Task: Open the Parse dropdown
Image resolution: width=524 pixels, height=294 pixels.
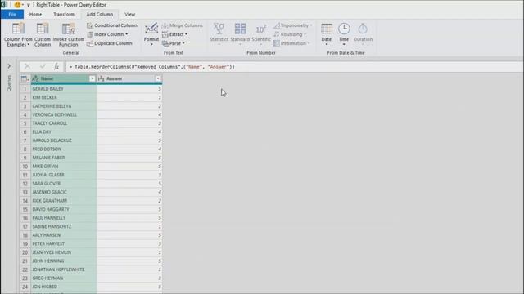Action: (173, 43)
